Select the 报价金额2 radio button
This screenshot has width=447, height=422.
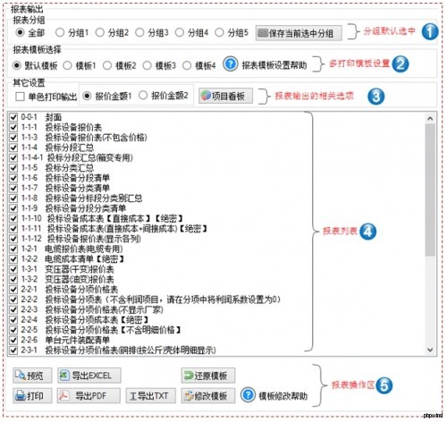(143, 95)
